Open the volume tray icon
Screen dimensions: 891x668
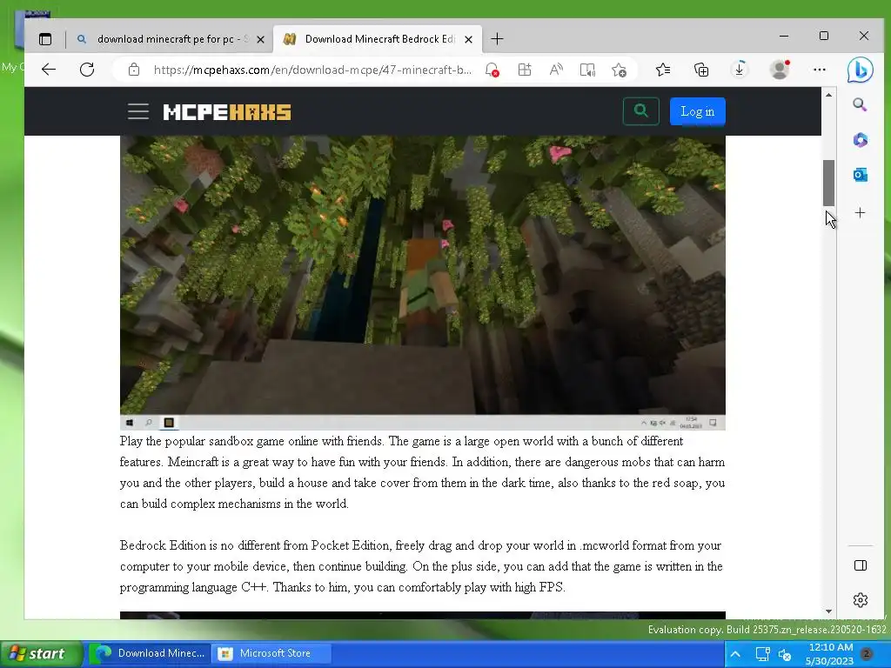785,654
